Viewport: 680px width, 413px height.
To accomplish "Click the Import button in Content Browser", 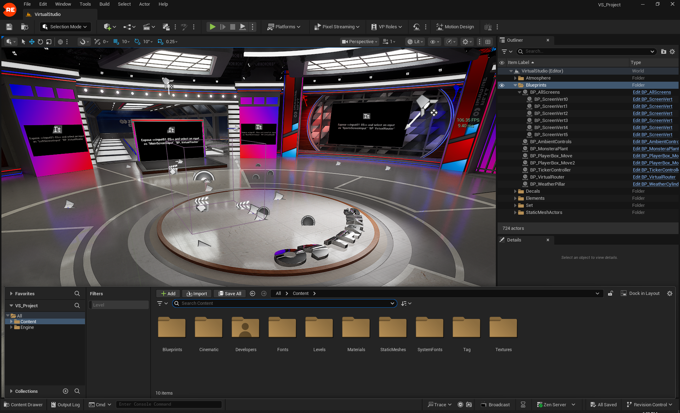I will click(x=197, y=293).
